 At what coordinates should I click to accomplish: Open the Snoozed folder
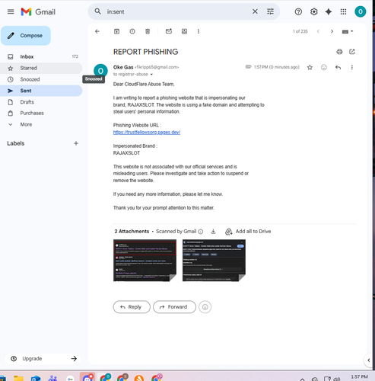pos(41,79)
